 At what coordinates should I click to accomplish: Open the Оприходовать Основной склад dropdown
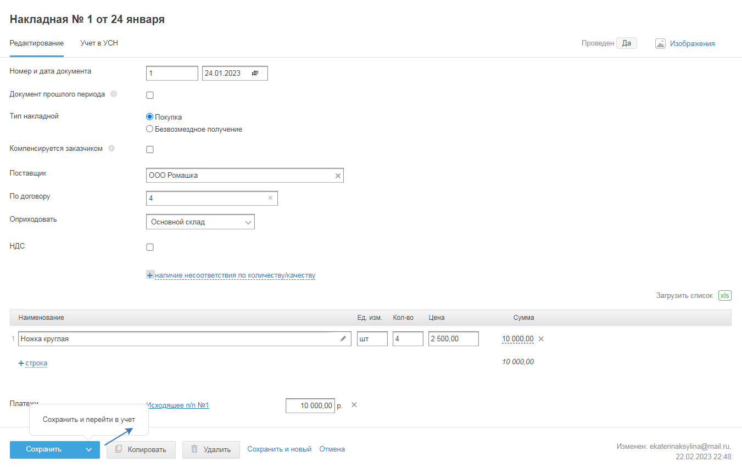[200, 222]
